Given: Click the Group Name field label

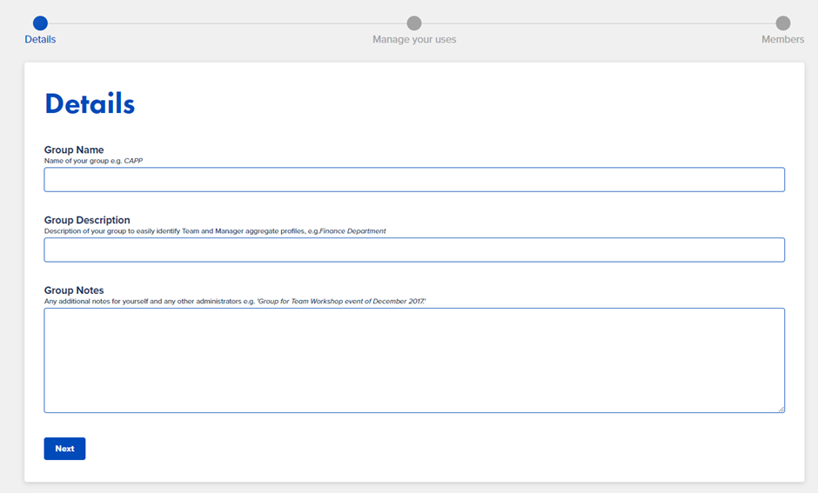Looking at the screenshot, I should click(74, 150).
